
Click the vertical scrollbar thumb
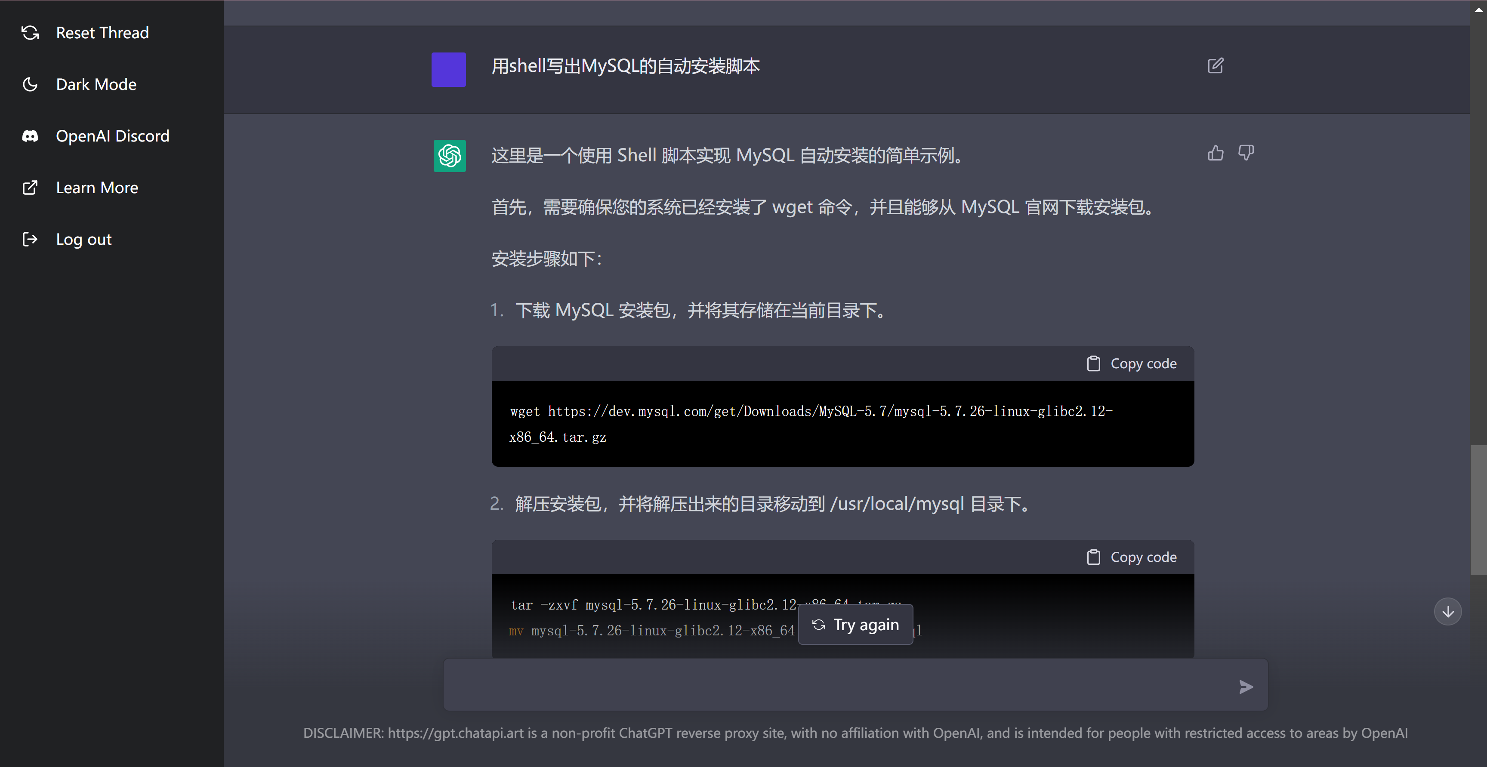(x=1478, y=510)
